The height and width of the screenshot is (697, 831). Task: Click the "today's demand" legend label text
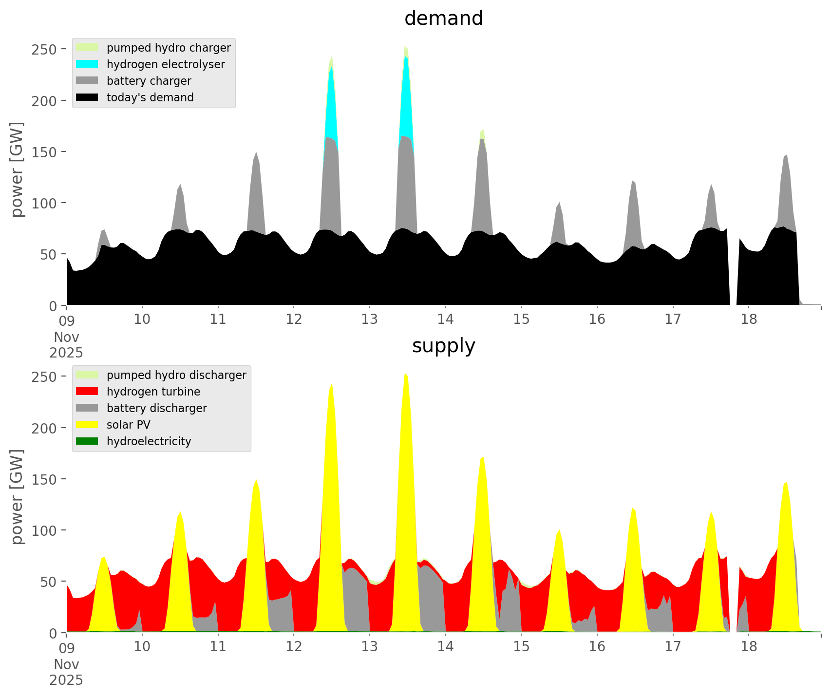tap(150, 97)
